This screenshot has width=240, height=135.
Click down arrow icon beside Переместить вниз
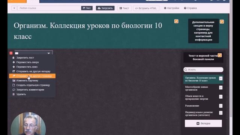(x=13, y=67)
